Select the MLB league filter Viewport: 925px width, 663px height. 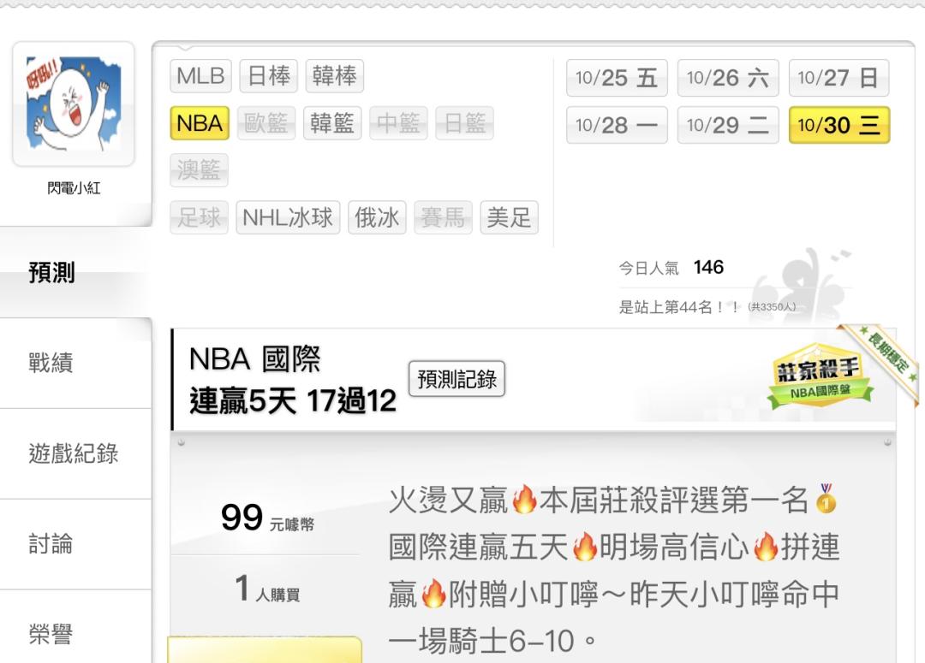(200, 76)
